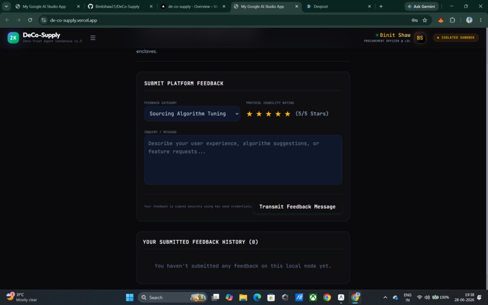Open the Chrome three-dot menu
This screenshot has height=305, width=488.
tap(481, 20)
